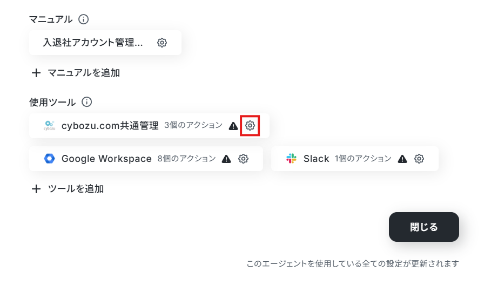Image resolution: width=484 pixels, height=292 pixels.
Task: Click the Google Workspace logo icon
Action: pos(49,159)
